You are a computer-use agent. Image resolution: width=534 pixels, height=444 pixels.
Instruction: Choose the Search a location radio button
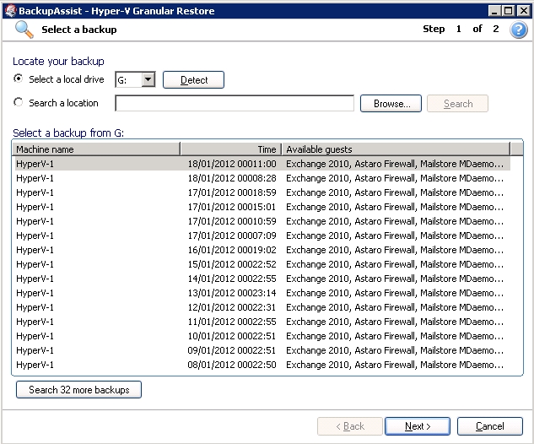pos(18,102)
